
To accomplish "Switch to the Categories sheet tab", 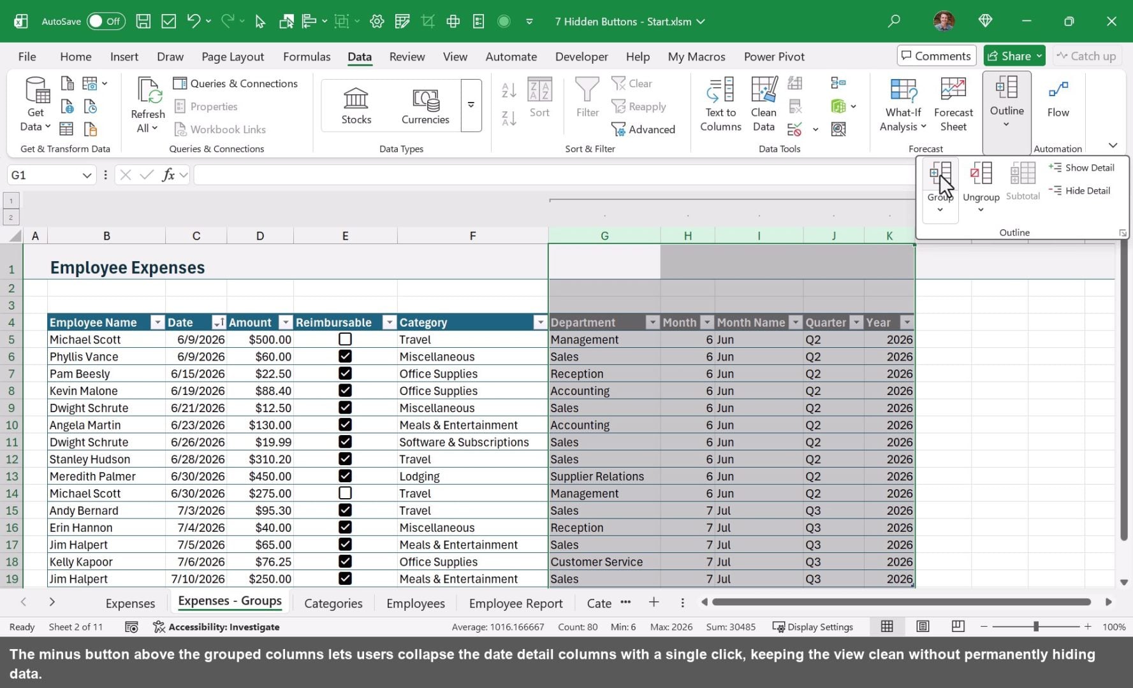I will pos(333,603).
